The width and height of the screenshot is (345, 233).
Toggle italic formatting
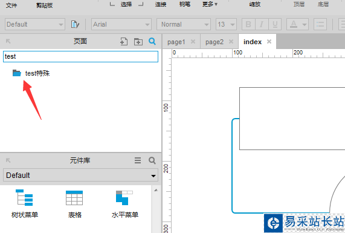click(262, 24)
